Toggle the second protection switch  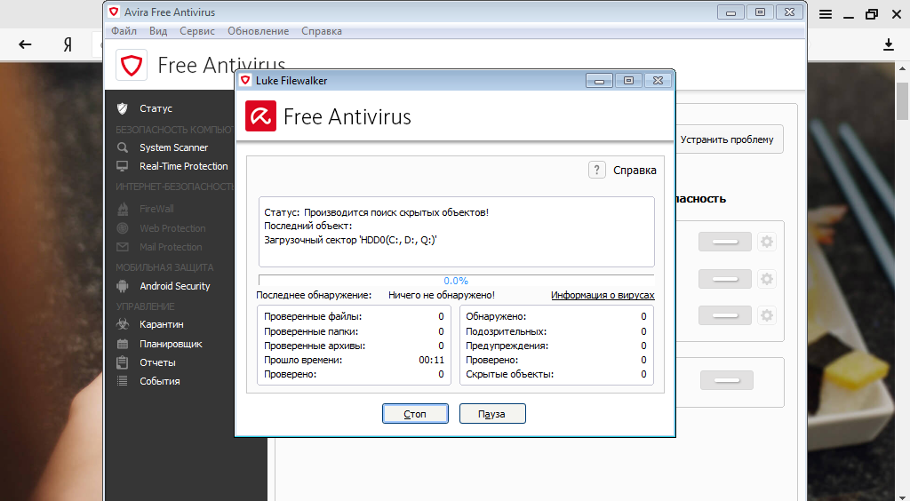[x=725, y=279]
